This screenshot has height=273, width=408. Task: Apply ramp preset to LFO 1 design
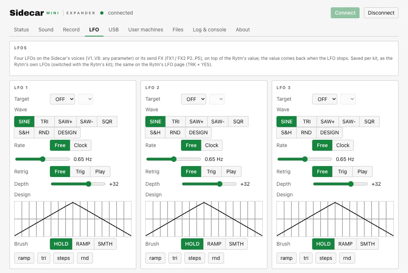pos(24,258)
